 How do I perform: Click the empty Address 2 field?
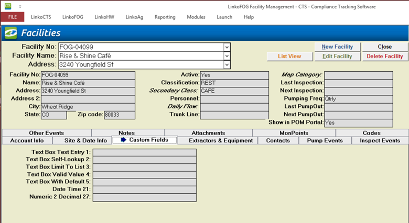click(x=88, y=99)
